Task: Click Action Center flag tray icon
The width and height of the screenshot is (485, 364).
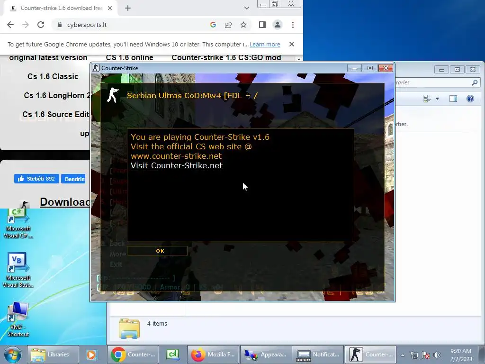Action: [x=426, y=355]
